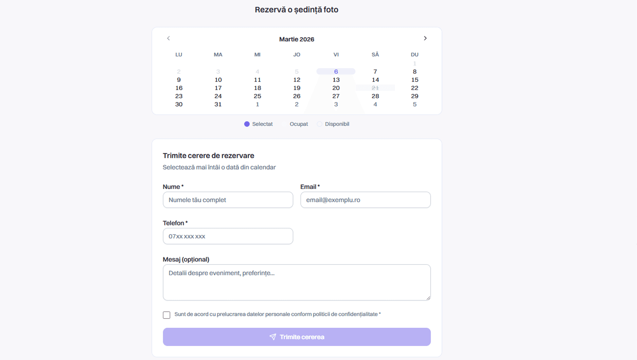This screenshot has width=637, height=360.
Task: Click the filled purple "Selectat" legend dot
Action: click(x=247, y=124)
